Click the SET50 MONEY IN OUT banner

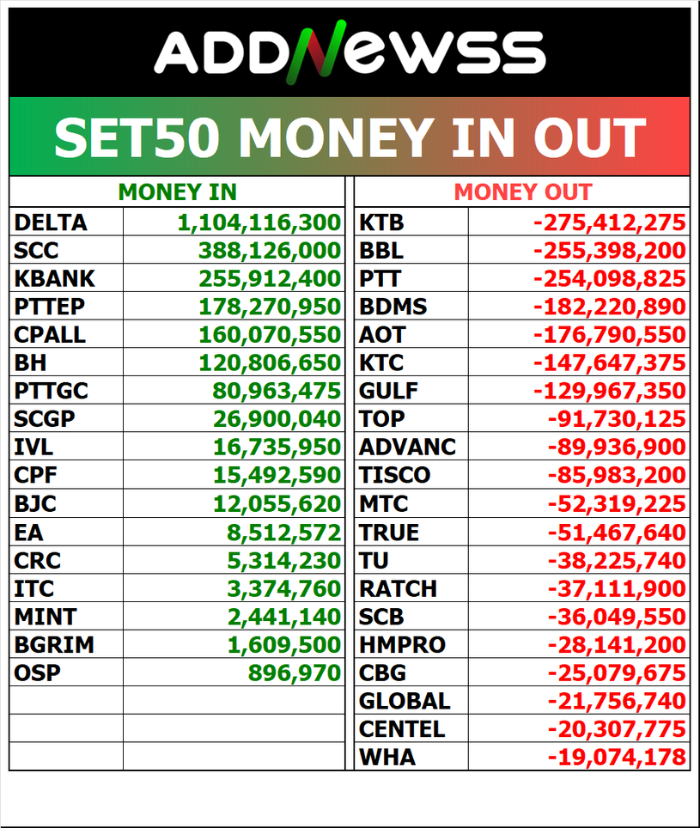click(350, 137)
